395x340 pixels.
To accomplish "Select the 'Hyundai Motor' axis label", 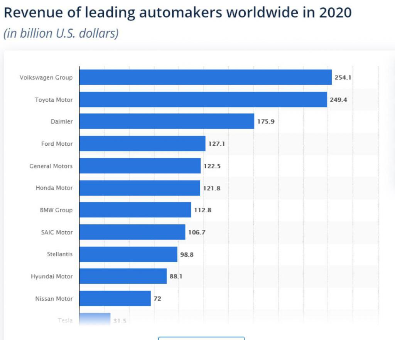I will point(52,276).
